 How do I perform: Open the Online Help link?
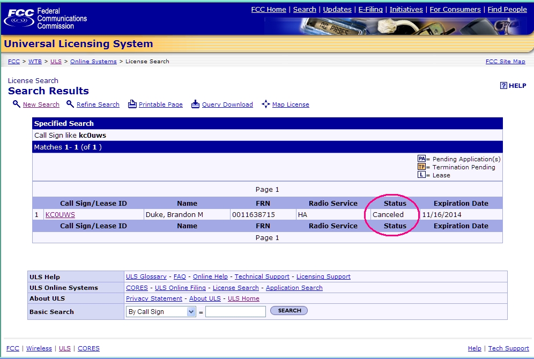click(211, 276)
